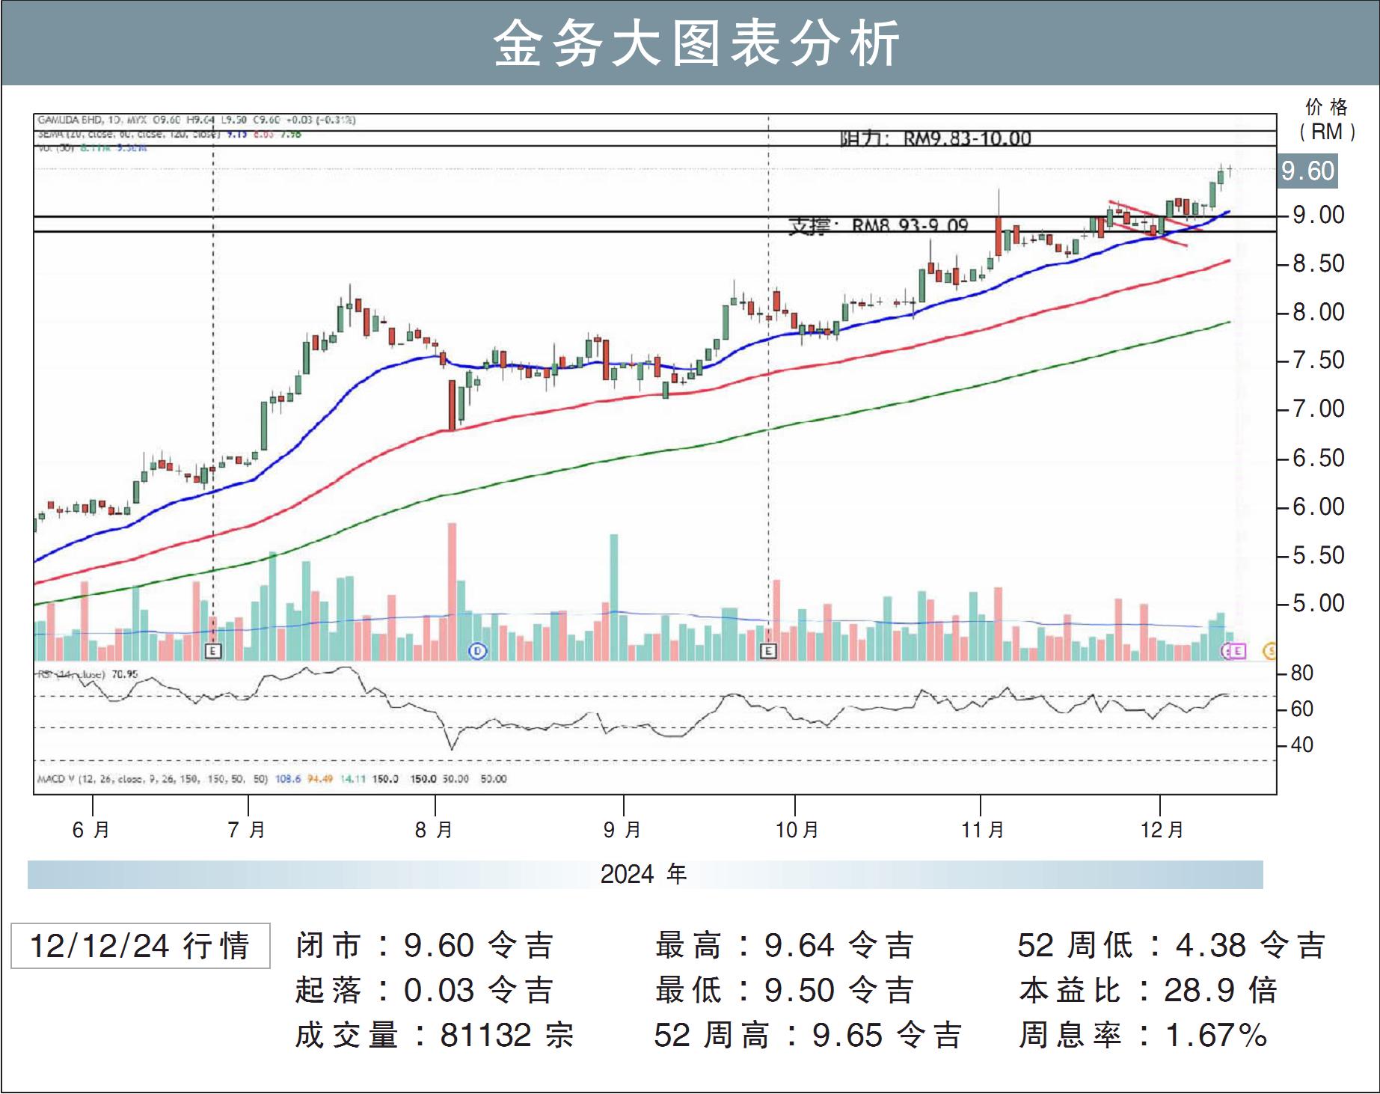Click the MACD V indicator legend
The width and height of the screenshot is (1380, 1094).
(272, 779)
